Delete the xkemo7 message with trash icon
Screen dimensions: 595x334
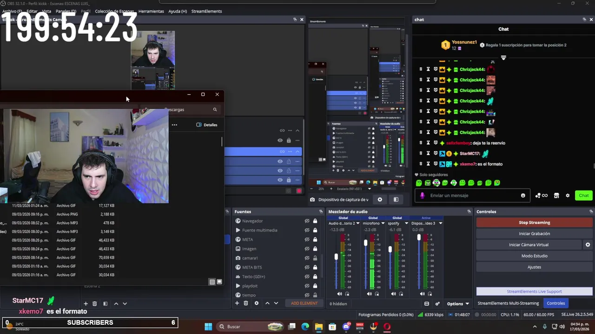coord(421,164)
